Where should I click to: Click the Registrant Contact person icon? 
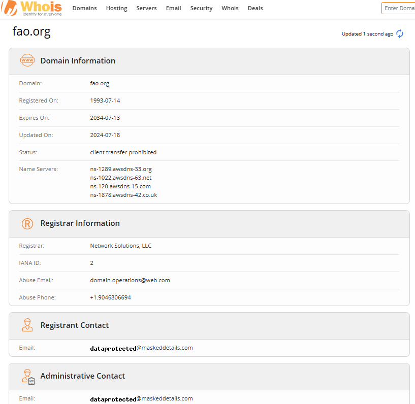click(27, 325)
